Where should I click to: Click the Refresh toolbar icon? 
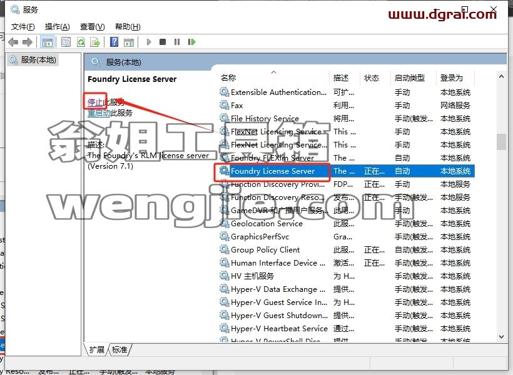point(81,42)
